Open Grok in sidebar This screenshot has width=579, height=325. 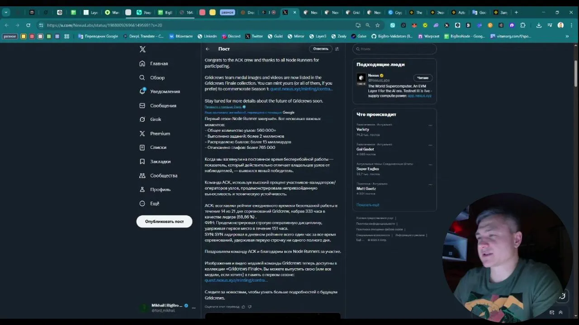point(150,120)
